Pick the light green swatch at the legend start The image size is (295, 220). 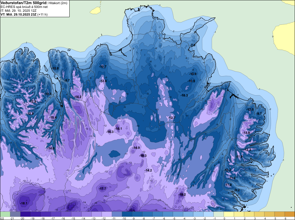5,214
